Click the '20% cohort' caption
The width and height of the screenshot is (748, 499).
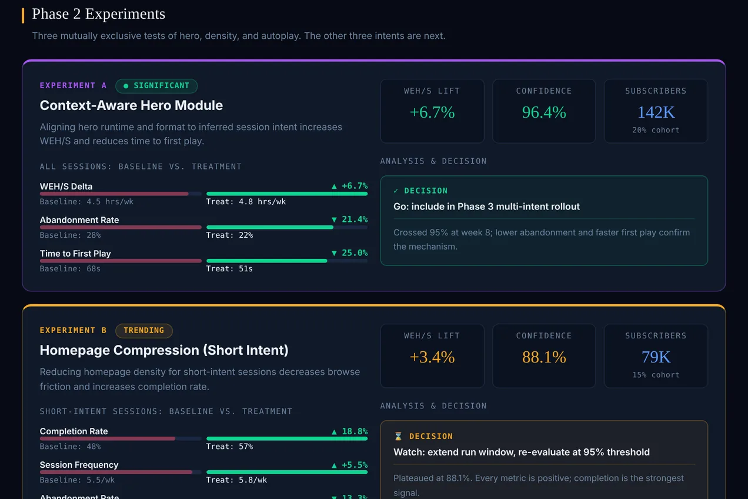click(656, 130)
